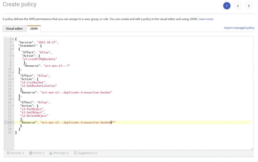Open the Learn more link
Viewport: 258px width, 162px height.
[x=206, y=19]
